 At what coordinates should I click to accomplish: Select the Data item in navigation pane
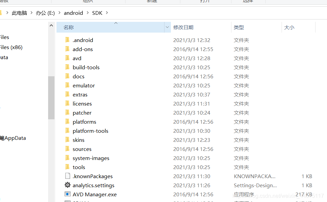(4, 57)
